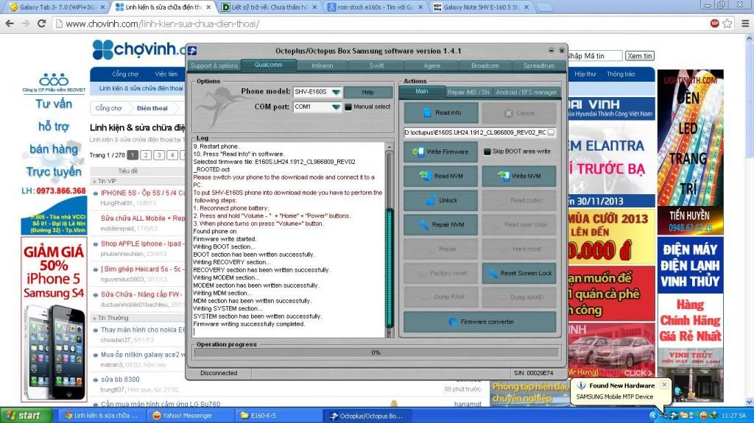Click the firmware file path field

click(x=475, y=132)
